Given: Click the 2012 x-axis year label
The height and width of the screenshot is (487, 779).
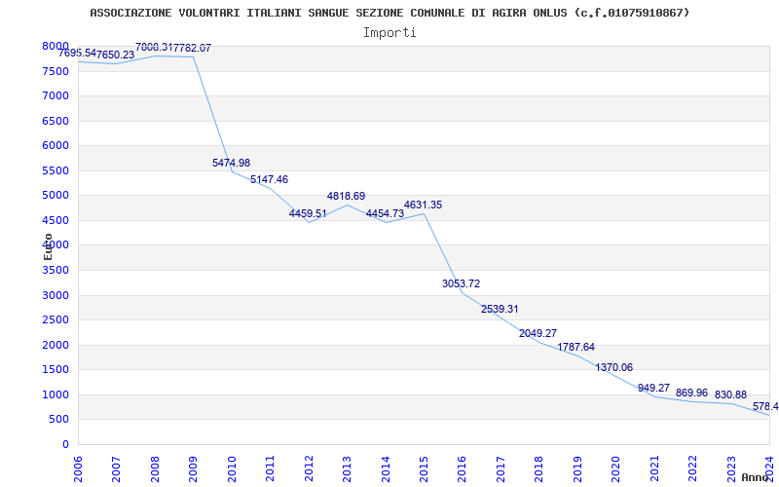Looking at the screenshot, I should click(308, 468).
